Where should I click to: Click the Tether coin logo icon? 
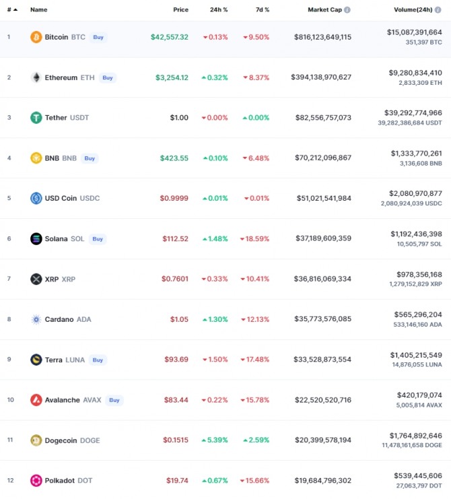pos(36,118)
